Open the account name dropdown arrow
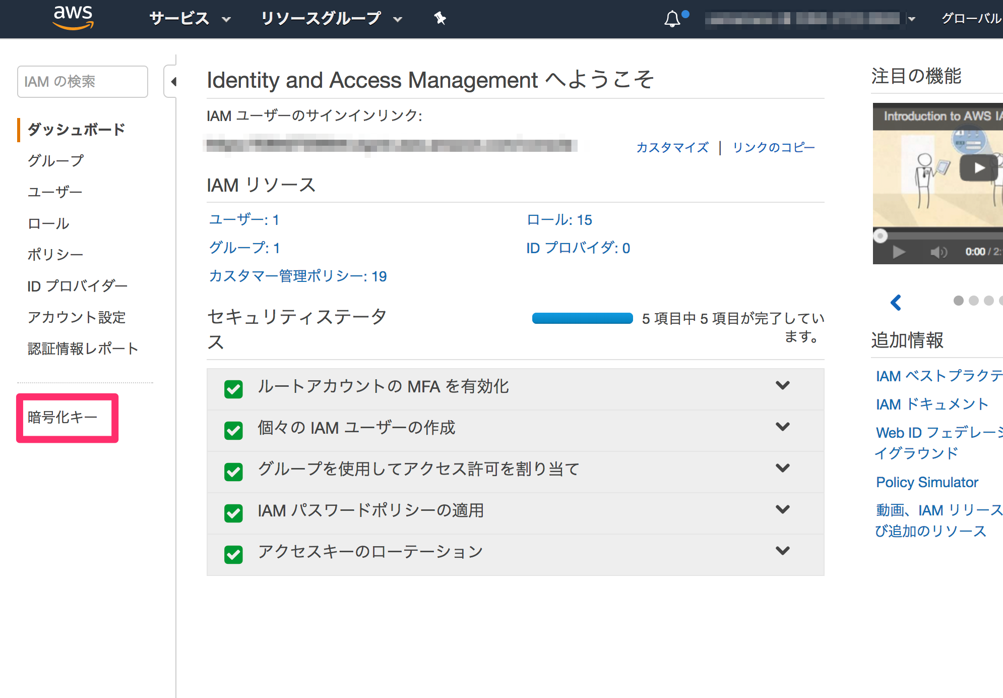The width and height of the screenshot is (1003, 698). [911, 19]
